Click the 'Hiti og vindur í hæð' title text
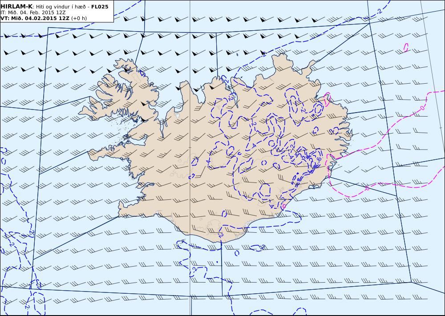 [61, 7]
